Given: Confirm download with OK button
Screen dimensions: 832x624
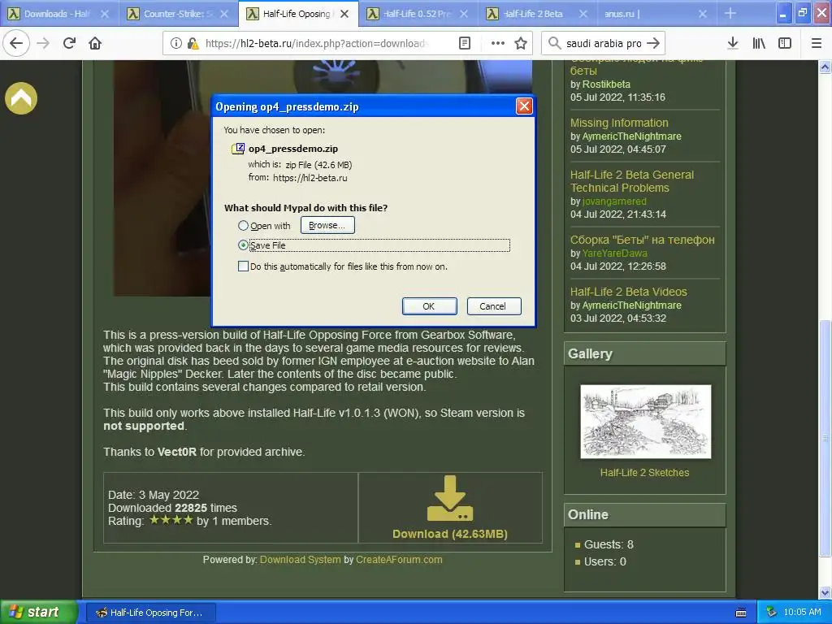Looking at the screenshot, I should [x=429, y=306].
